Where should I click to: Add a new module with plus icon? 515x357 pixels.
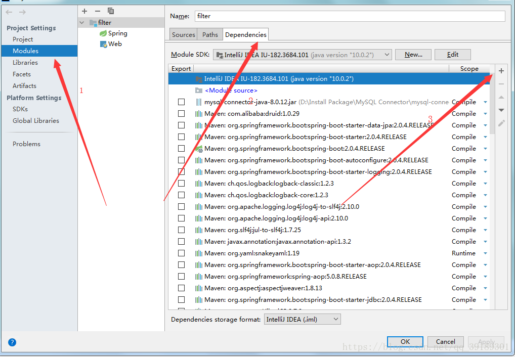click(x=84, y=11)
